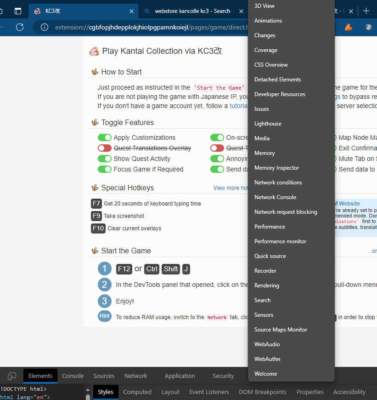Click the round grey extension icon in the toolbar
The height and width of the screenshot is (400, 377).
tap(368, 27)
